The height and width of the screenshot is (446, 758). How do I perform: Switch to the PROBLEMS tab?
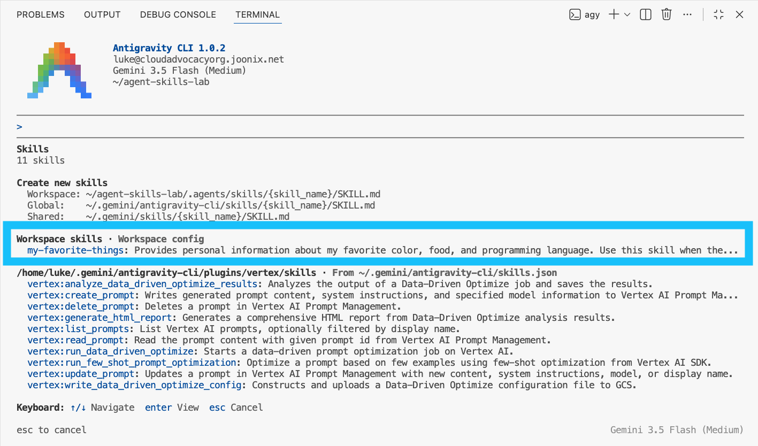[x=41, y=15]
